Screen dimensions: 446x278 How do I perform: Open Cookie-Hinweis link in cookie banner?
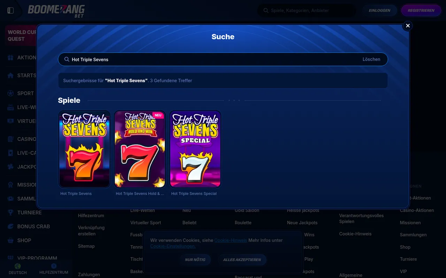[x=231, y=240]
